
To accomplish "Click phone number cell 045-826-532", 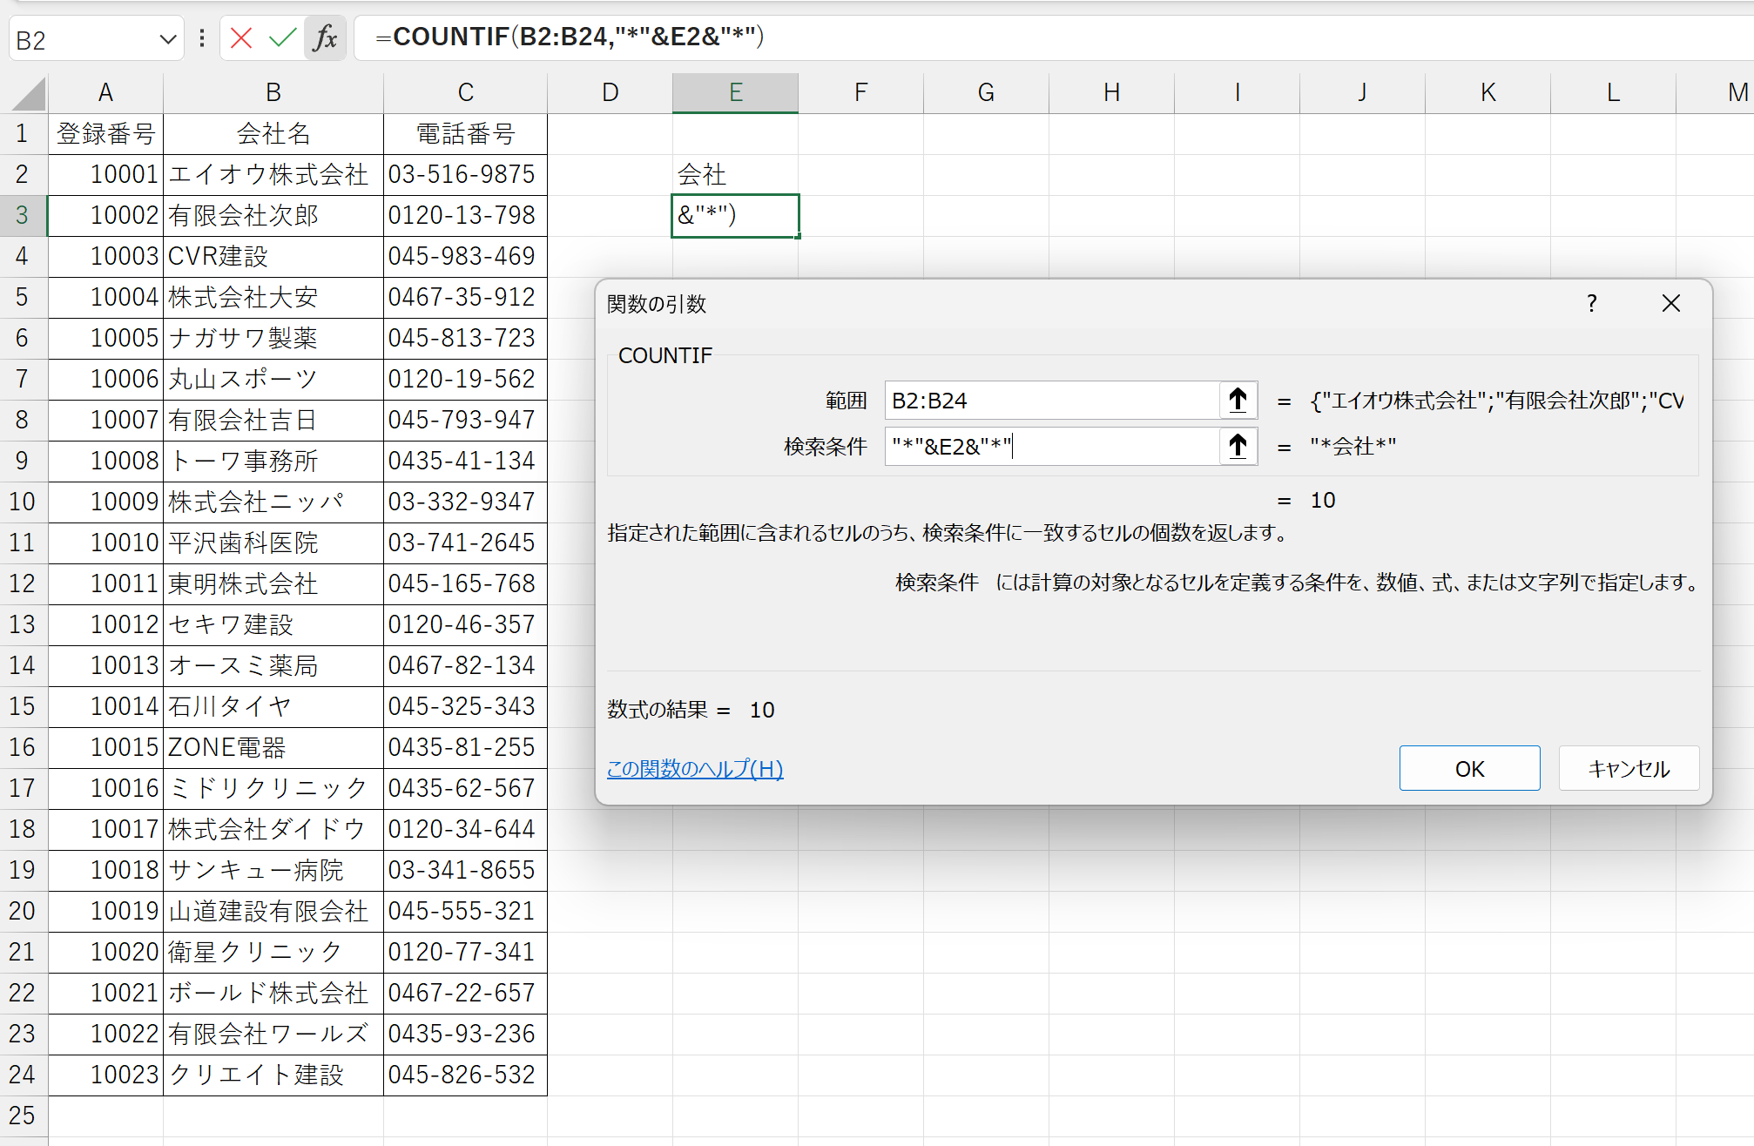I will (x=466, y=1075).
